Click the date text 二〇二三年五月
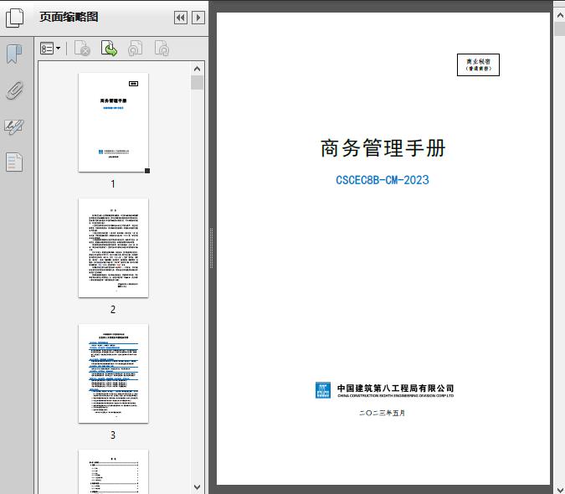Image resolution: width=565 pixels, height=494 pixels. coord(383,413)
